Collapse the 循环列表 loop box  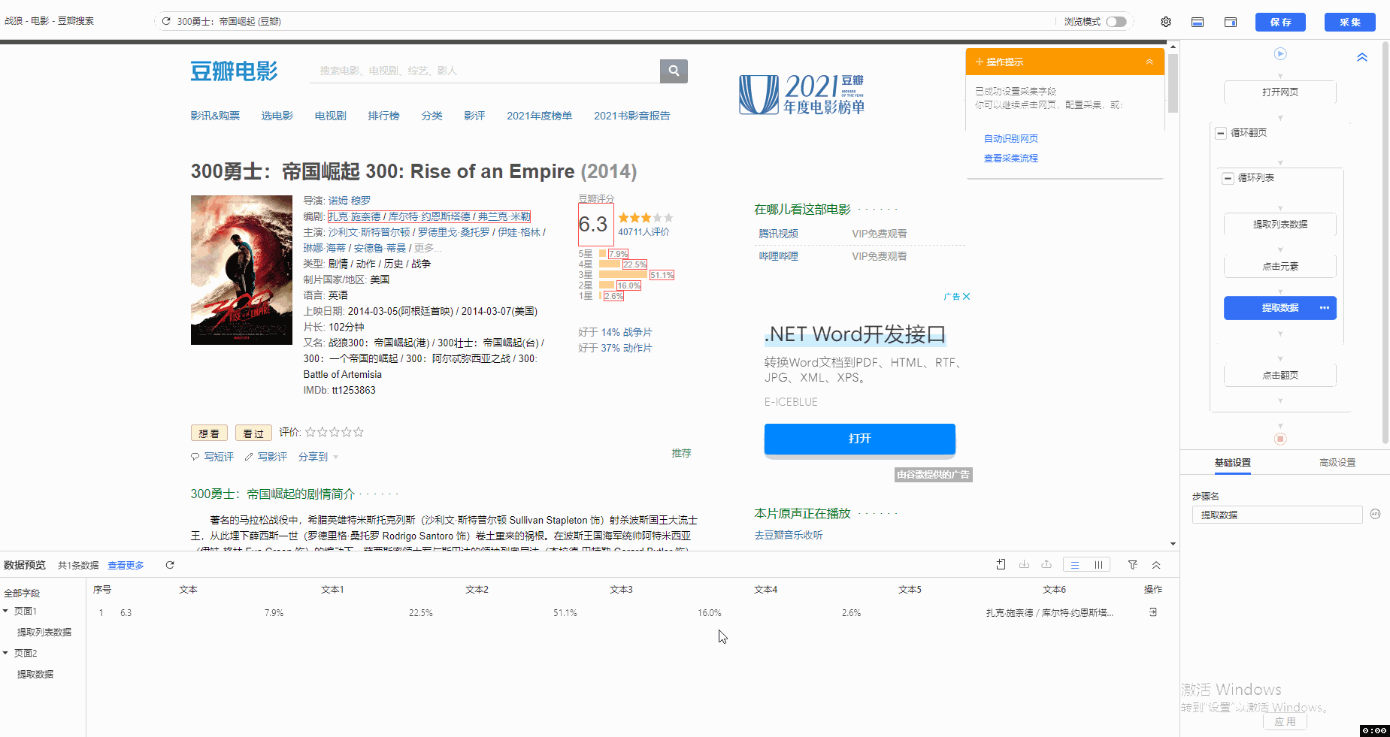[1228, 178]
